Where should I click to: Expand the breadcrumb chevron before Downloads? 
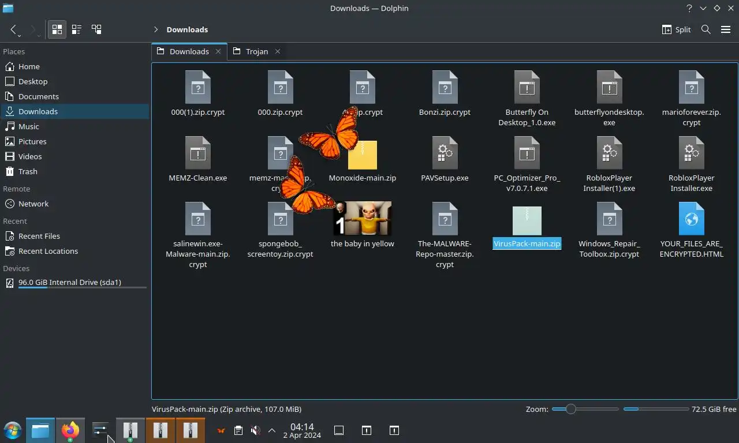pos(156,29)
